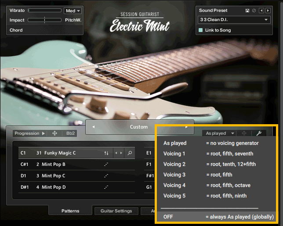This screenshot has width=283, height=226.
Task: Click the reset/delete preset circle icon
Action: click(254, 11)
